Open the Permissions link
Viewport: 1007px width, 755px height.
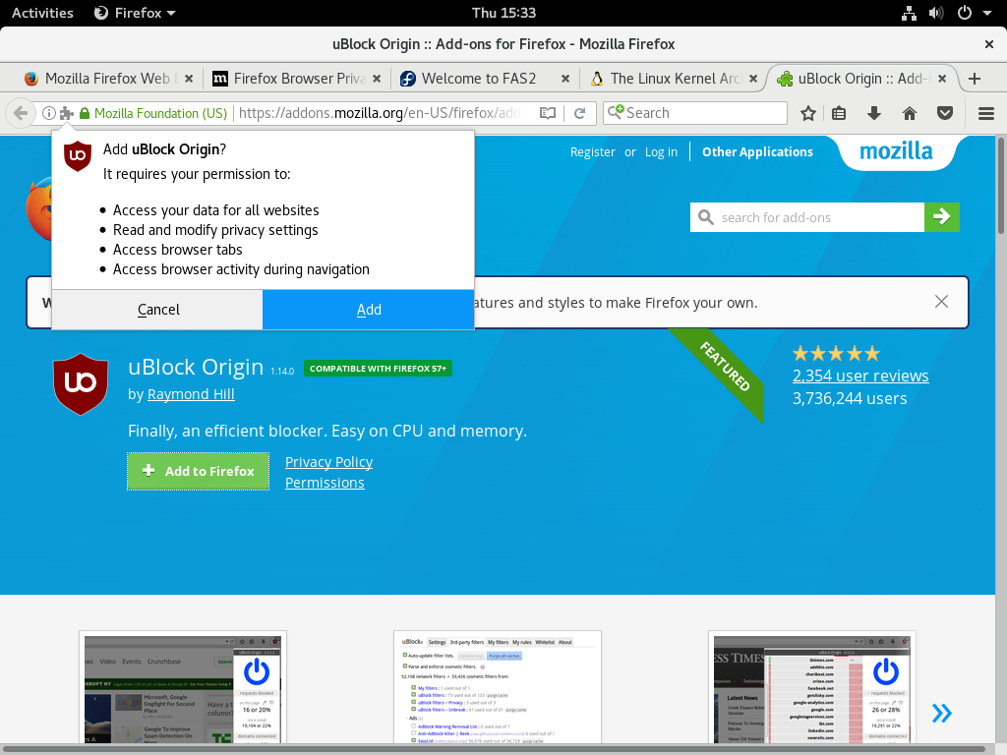pos(325,483)
